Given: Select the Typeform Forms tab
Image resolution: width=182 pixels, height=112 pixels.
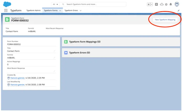Looking at the screenshot, I should click(x=51, y=10).
